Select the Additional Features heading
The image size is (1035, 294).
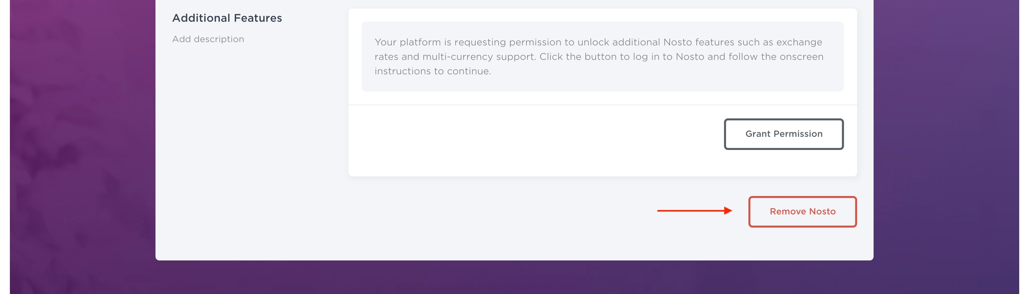point(227,18)
